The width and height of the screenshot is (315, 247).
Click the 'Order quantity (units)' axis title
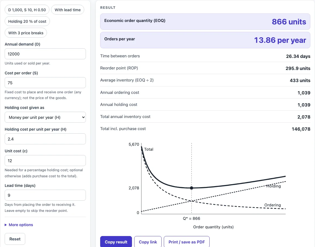[x=213, y=227]
